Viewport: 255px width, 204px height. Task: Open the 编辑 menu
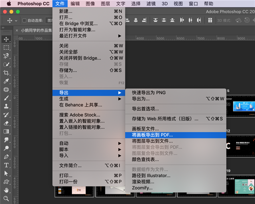point(75,4)
